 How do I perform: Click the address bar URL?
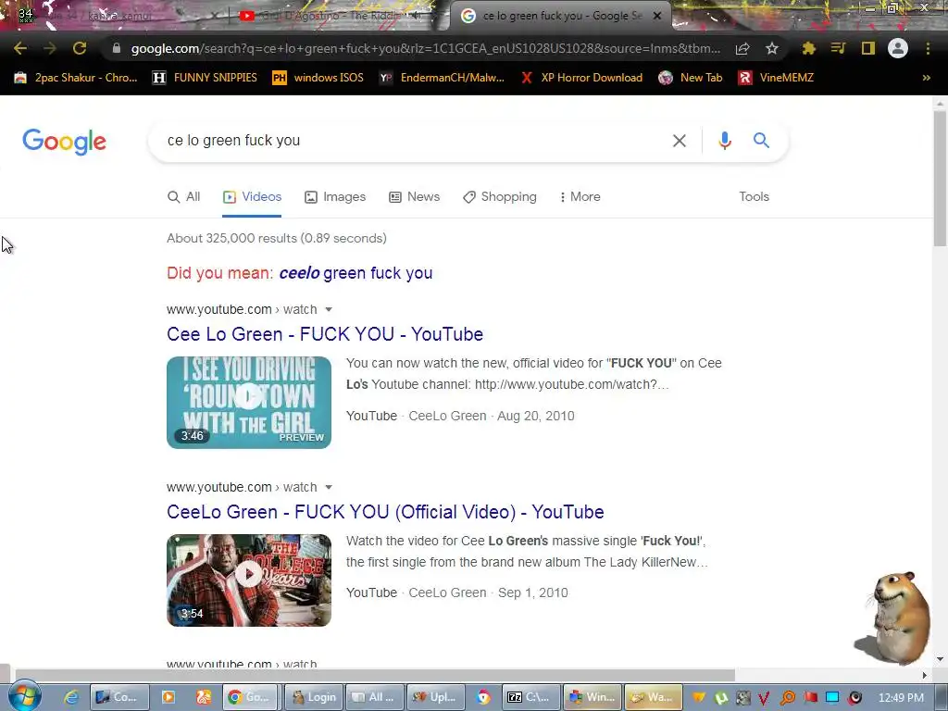pos(426,48)
